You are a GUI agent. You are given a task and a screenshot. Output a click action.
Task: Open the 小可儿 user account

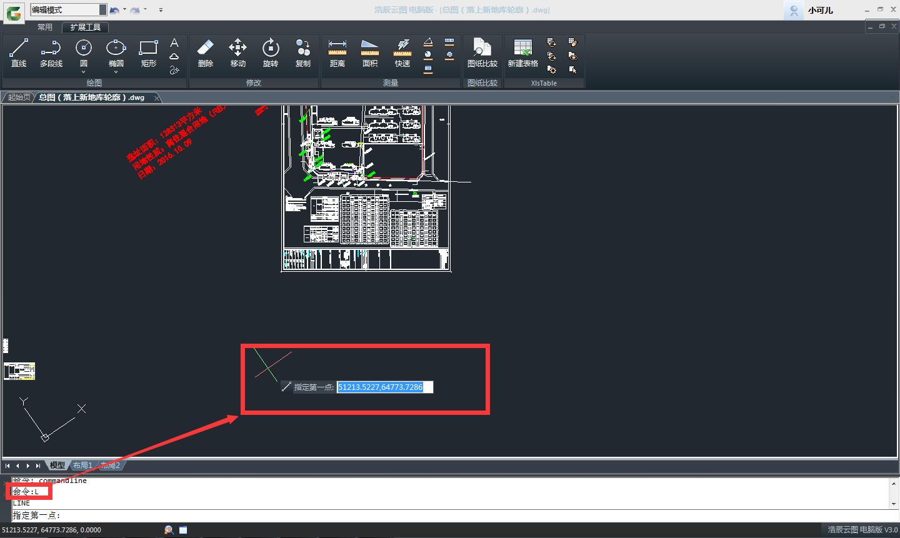coord(820,10)
